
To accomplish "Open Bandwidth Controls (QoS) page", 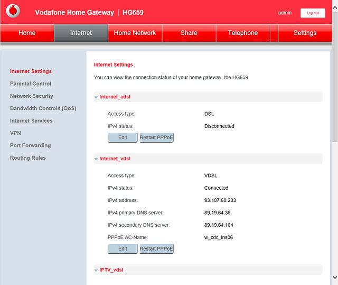I will coord(43,108).
